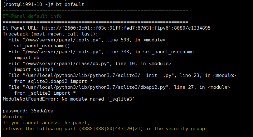This screenshot has width=253, height=137.
Task: Click the yellow 'Warning:' label
Action: click(14, 117)
